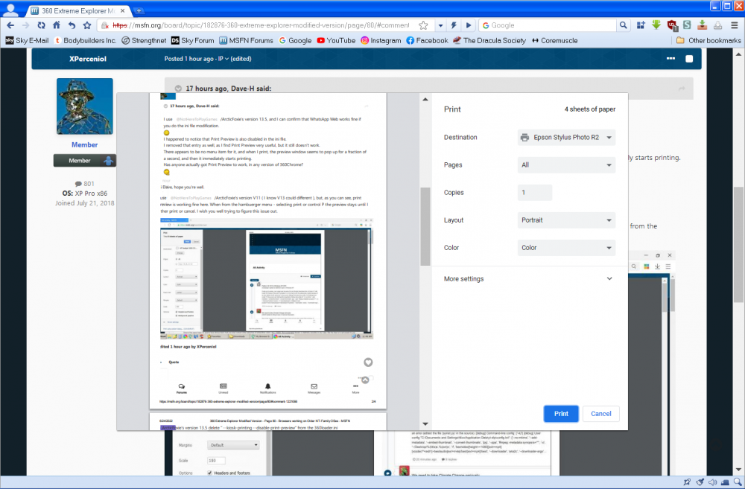Tick the checkbox in XPerceniol's post header
745x489 pixels.
tap(689, 59)
